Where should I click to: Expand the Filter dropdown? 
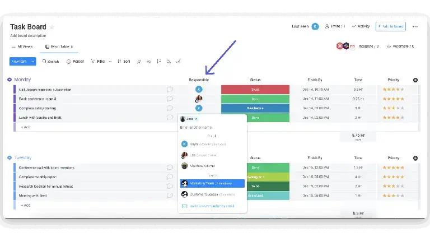[110, 62]
